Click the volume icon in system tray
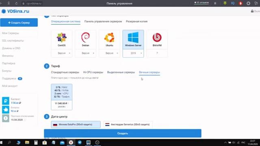 pyautogui.click(x=234, y=142)
